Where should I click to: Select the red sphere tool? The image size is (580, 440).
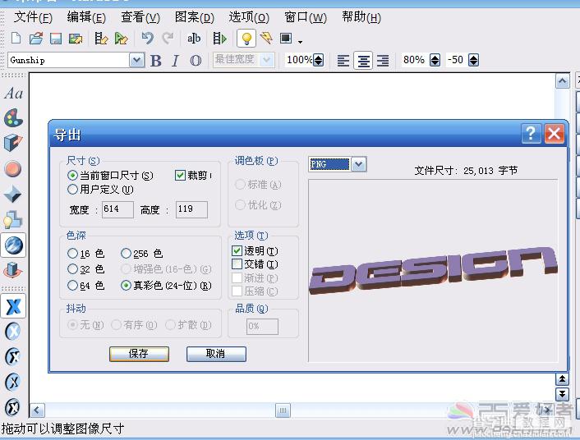click(13, 168)
